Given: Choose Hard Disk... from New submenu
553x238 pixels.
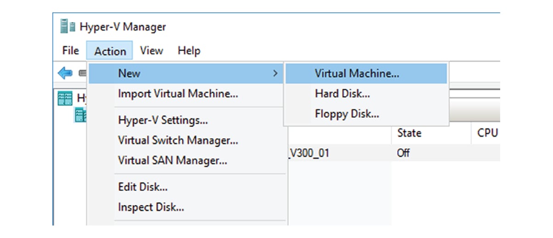Looking at the screenshot, I should pyautogui.click(x=366, y=94).
